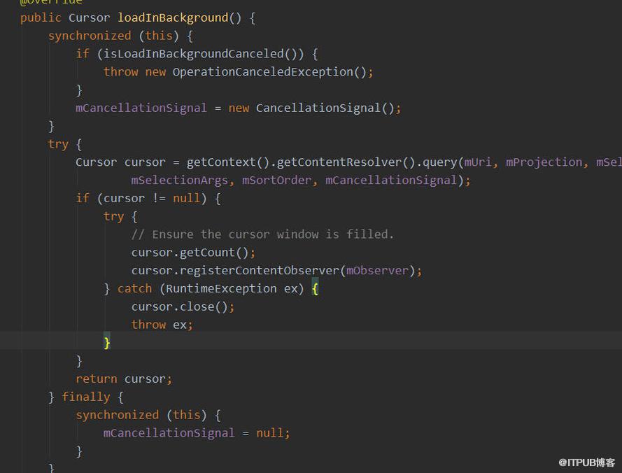Click the ITPUB blog watermark

pos(587,463)
